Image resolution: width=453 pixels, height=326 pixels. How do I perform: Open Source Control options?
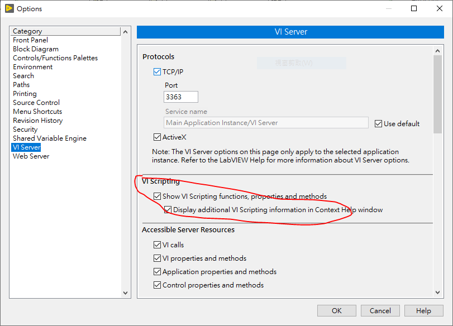click(x=36, y=102)
